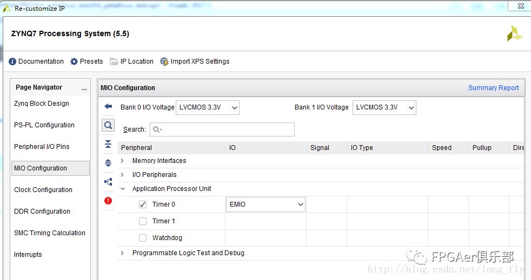Image resolution: width=531 pixels, height=280 pixels.
Task: Enable the Timer 1 checkbox
Action: pyautogui.click(x=143, y=221)
